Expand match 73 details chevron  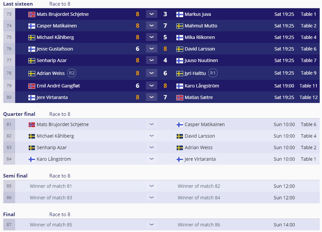click(x=151, y=14)
